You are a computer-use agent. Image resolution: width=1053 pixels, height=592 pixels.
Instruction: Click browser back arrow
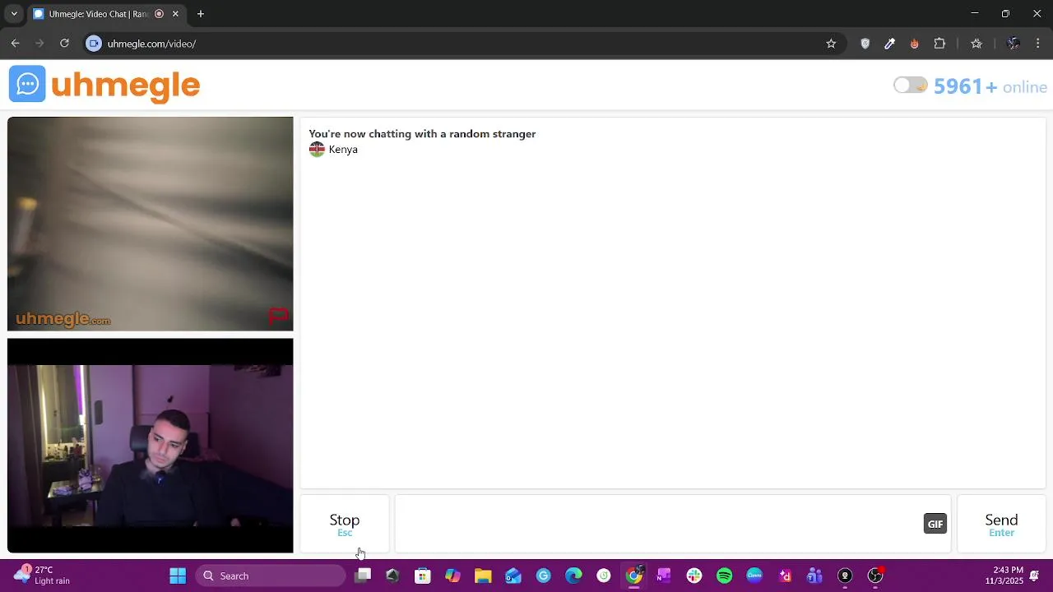click(15, 44)
